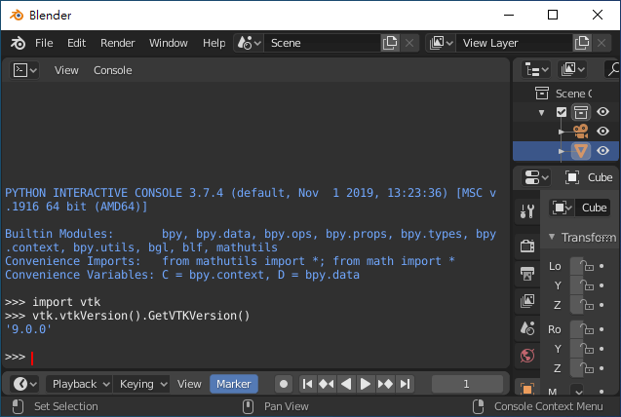Jump to the previous keyframe
This screenshot has height=417, width=621.
click(x=327, y=384)
